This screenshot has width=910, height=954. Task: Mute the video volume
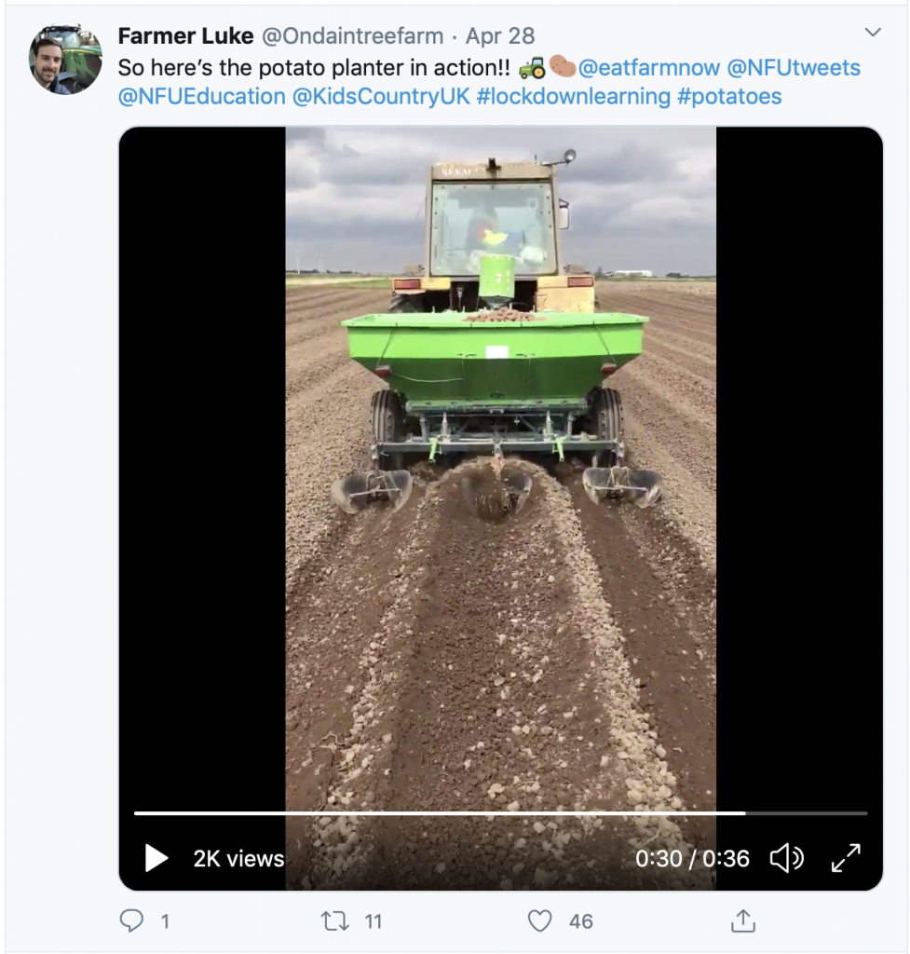[787, 858]
